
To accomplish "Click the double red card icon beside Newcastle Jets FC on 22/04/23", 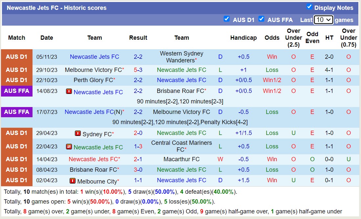I will [69, 147].
